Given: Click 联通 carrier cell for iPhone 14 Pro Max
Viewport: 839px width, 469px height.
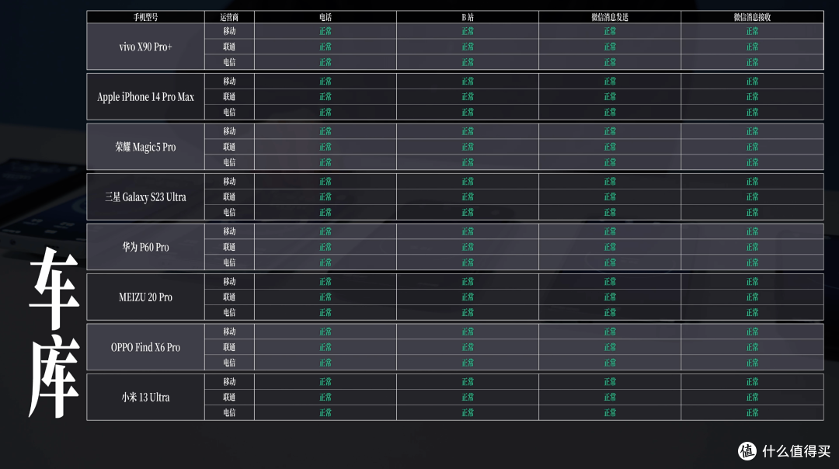Looking at the screenshot, I should click(229, 97).
